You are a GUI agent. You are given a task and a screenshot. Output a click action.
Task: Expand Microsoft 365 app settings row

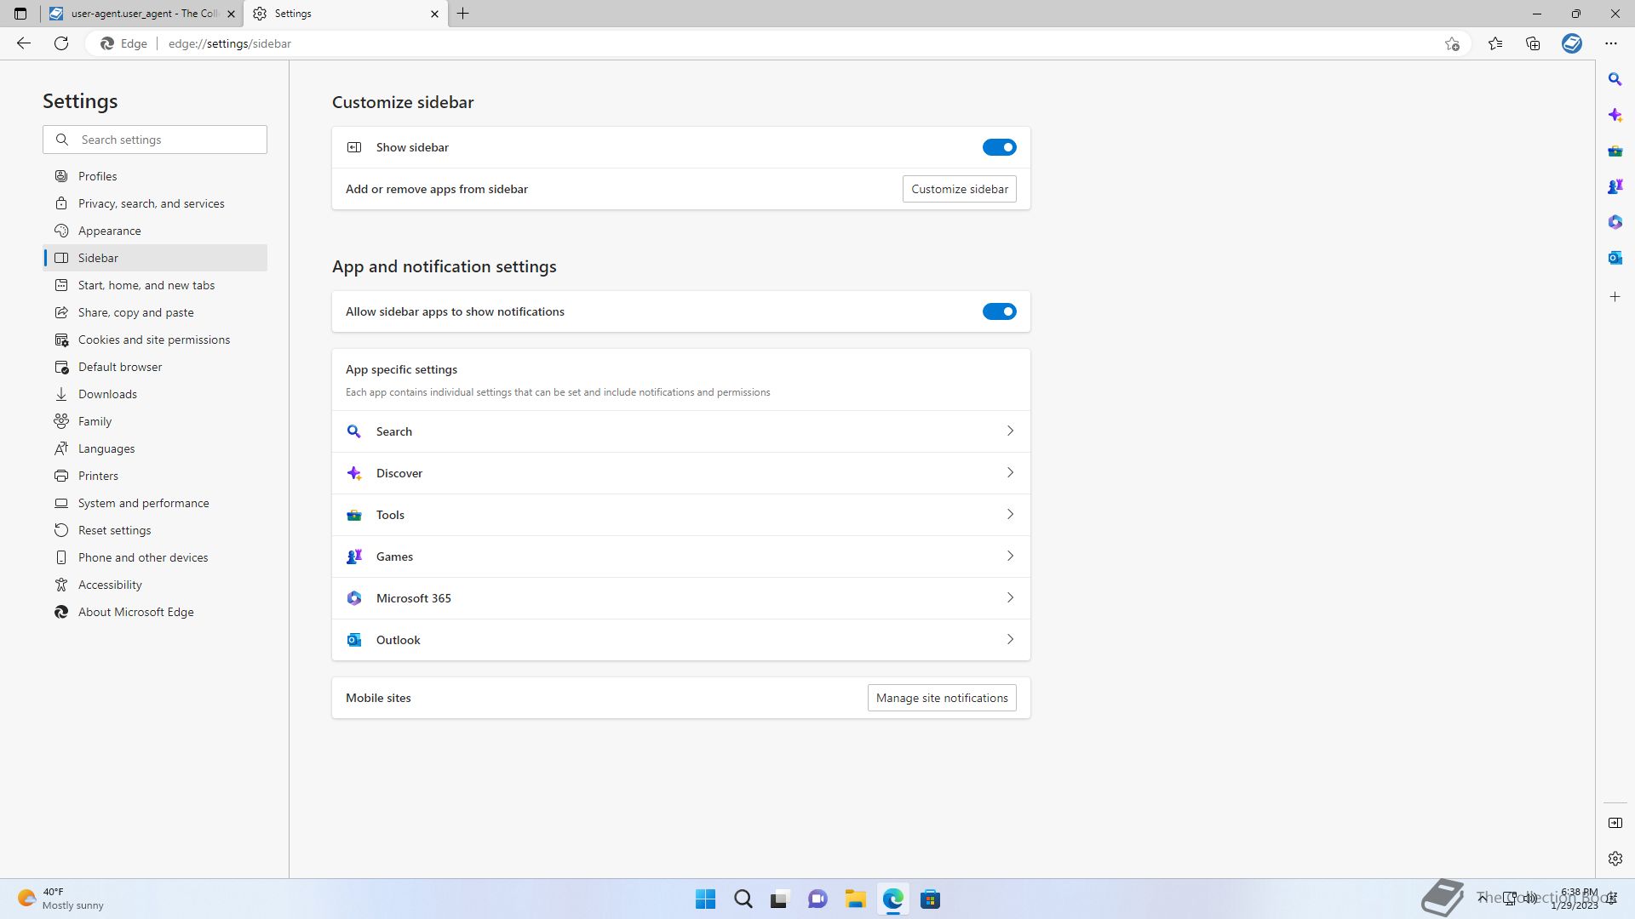point(680,598)
